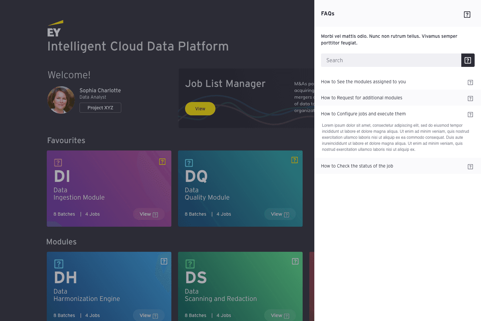Click "8 Batches" on the Data Harmonization card
The width and height of the screenshot is (481, 321).
click(64, 315)
